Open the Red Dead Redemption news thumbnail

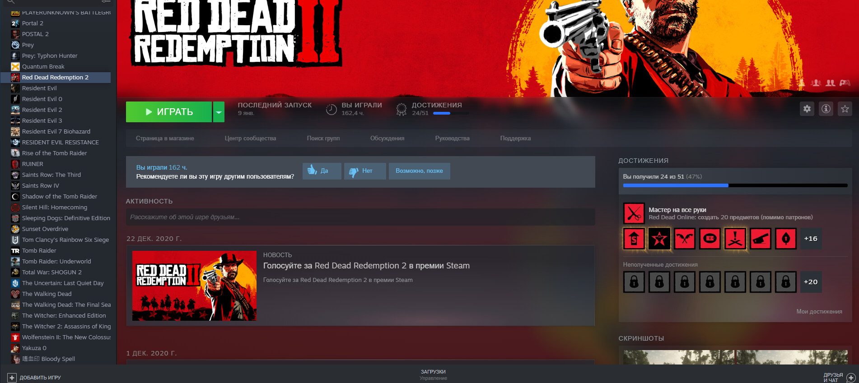[194, 286]
